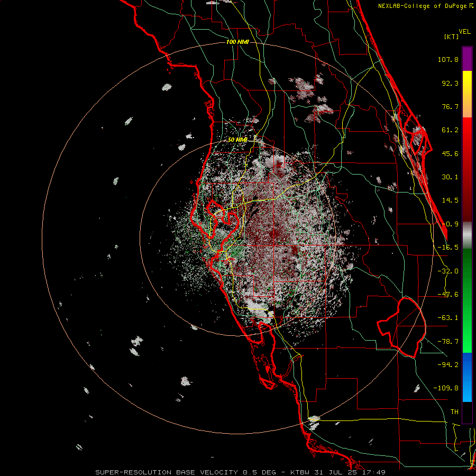Viewport: 476px width, 476px height.
Task: Select the -47.6 value on velocity scale
Action: pyautogui.click(x=448, y=295)
